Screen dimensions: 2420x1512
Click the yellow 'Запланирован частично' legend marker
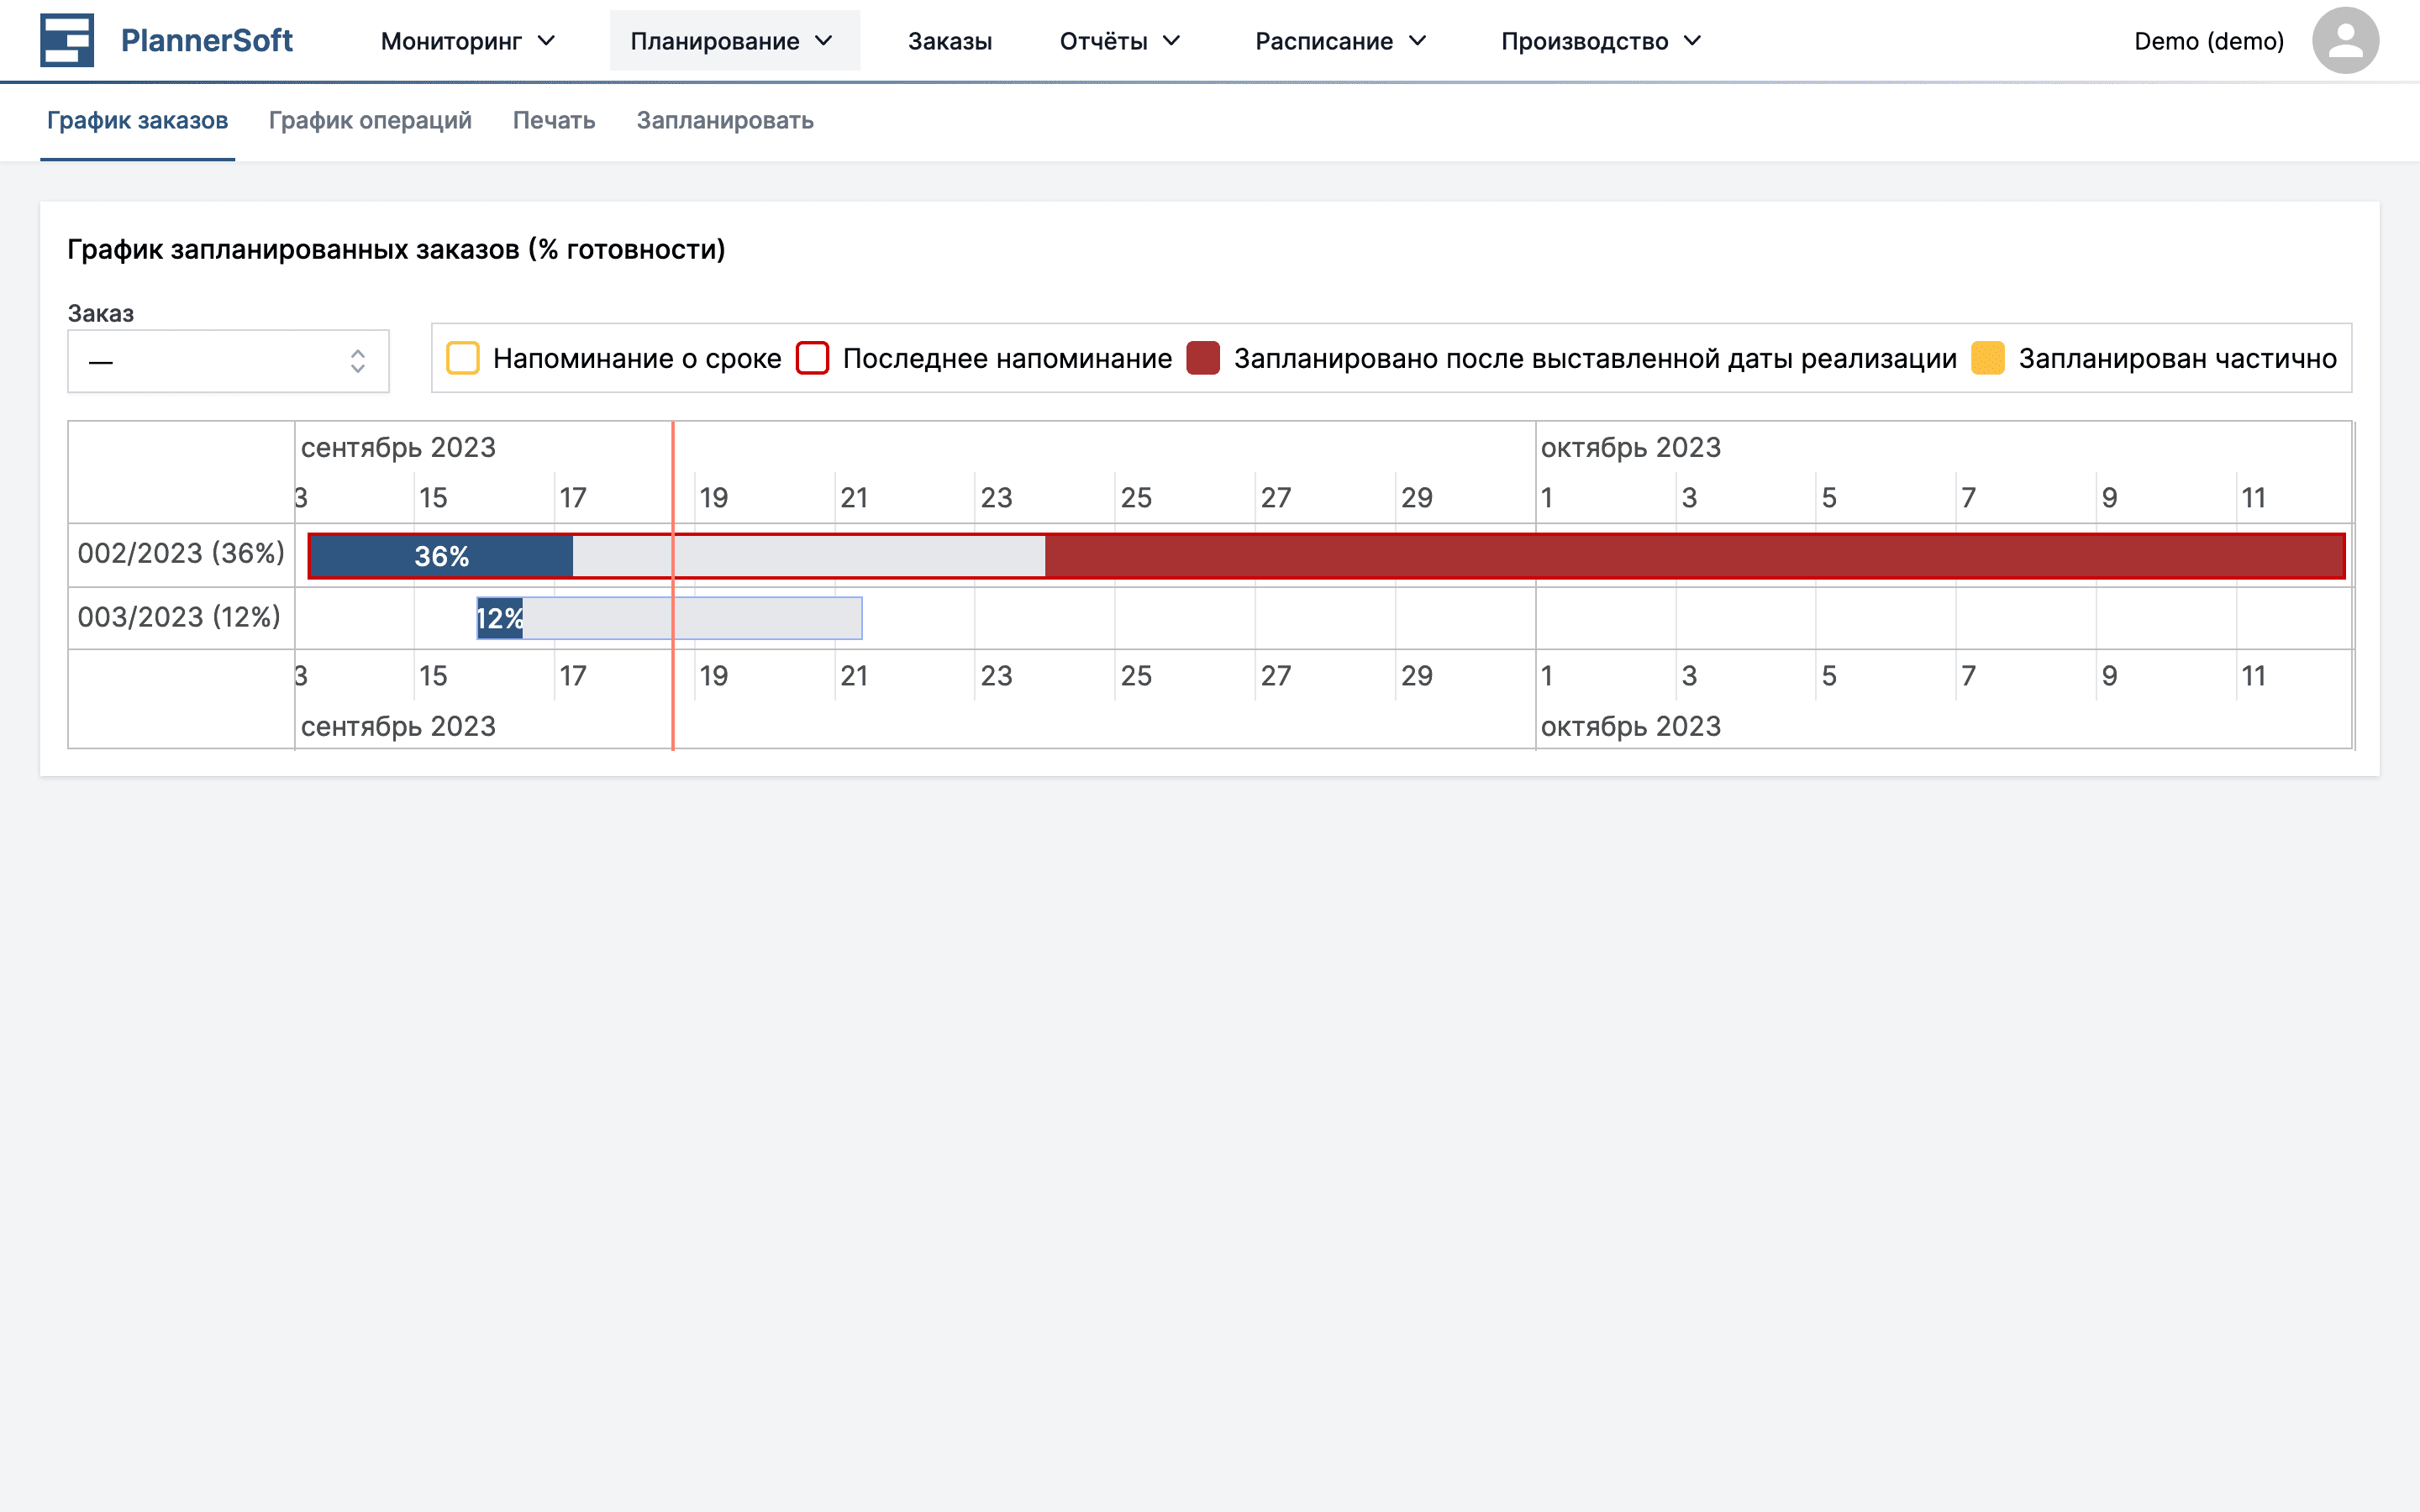point(1988,358)
